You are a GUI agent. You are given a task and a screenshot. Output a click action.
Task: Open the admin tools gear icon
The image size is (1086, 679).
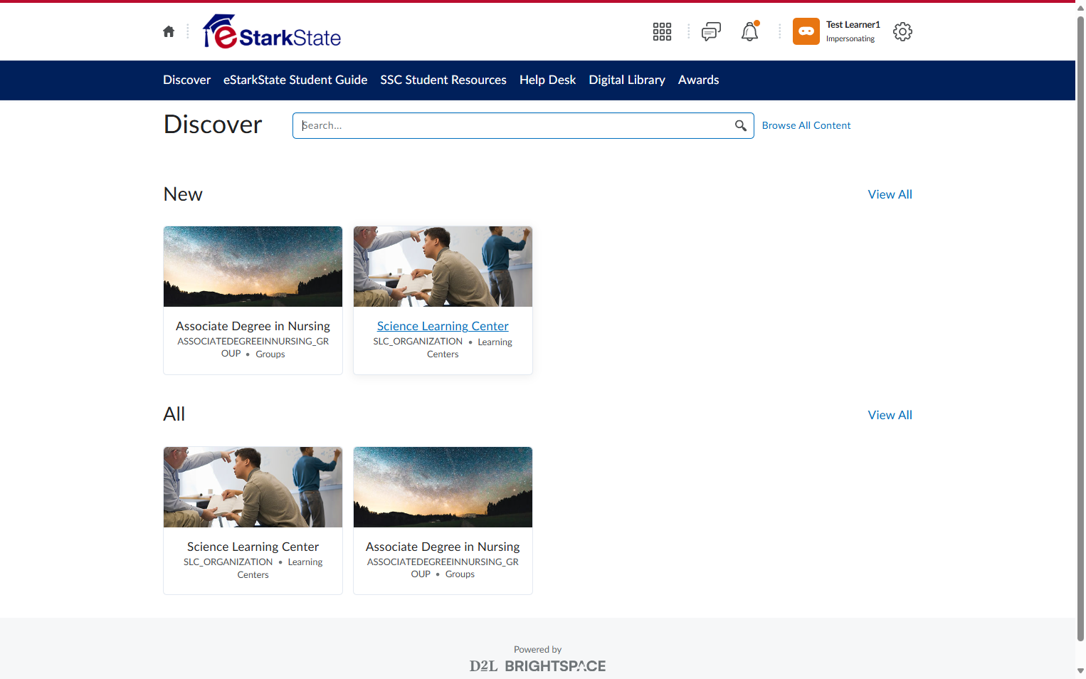[902, 31]
